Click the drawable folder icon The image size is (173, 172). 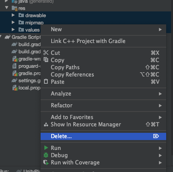[21, 15]
